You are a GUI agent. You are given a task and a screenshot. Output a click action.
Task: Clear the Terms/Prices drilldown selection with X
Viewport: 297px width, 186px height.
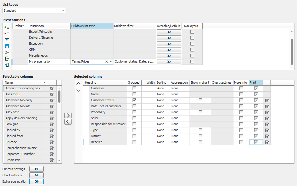107,62
